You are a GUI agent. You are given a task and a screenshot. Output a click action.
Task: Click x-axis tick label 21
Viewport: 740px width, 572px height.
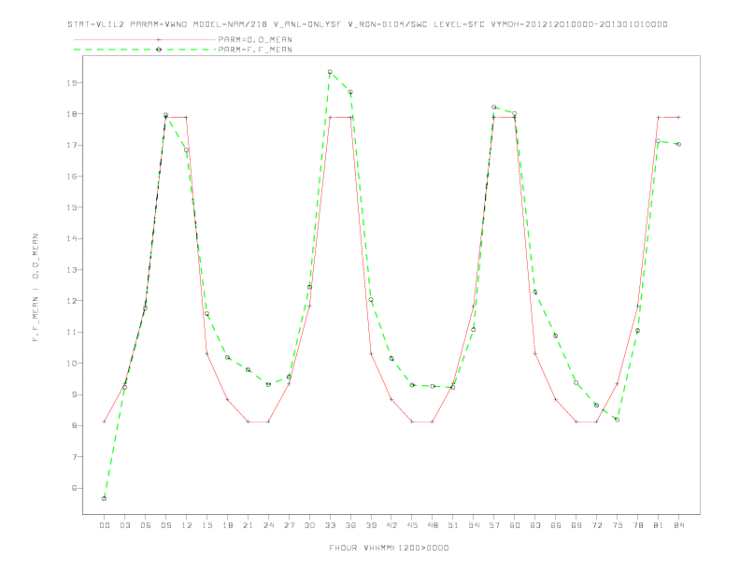pyautogui.click(x=248, y=525)
